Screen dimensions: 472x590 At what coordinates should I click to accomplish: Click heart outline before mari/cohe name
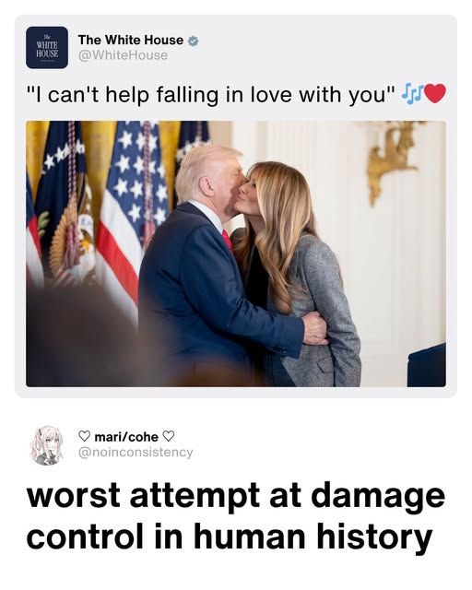coord(84,436)
